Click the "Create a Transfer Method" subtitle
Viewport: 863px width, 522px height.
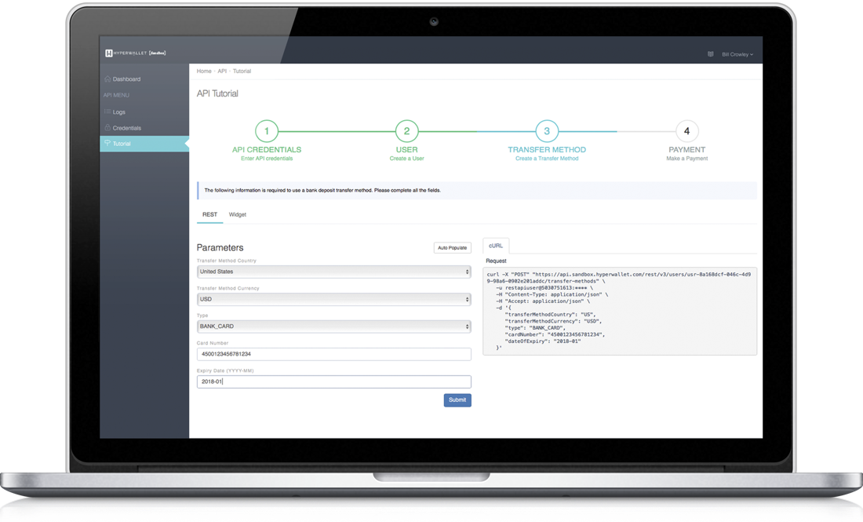[x=547, y=159]
